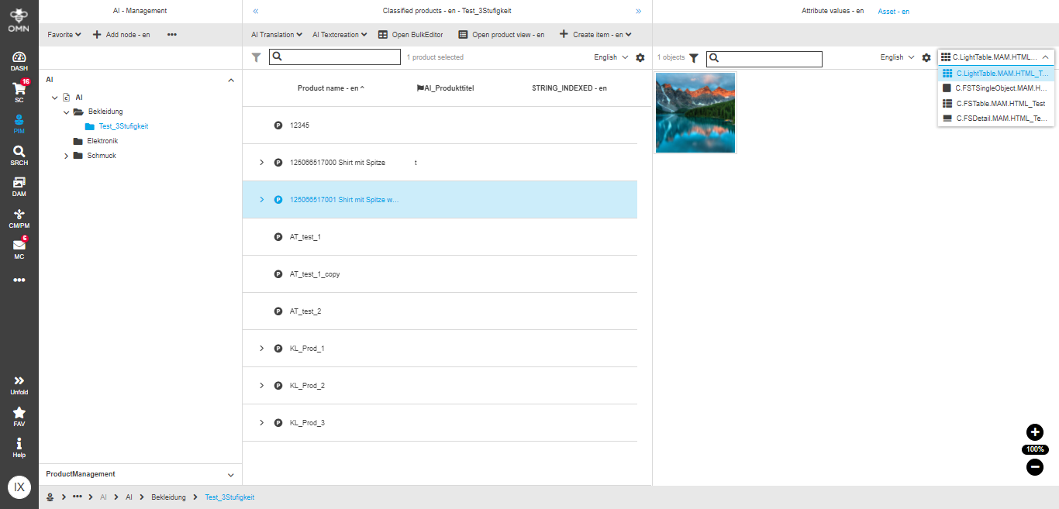
Task: Open the PIM module in the sidebar
Action: point(19,122)
